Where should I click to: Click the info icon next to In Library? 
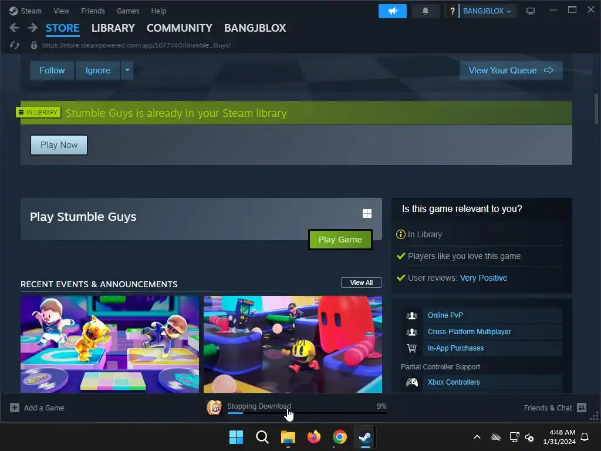[400, 234]
